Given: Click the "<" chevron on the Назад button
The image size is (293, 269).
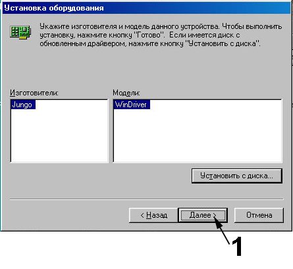Looking at the screenshot, I should pyautogui.click(x=142, y=215).
